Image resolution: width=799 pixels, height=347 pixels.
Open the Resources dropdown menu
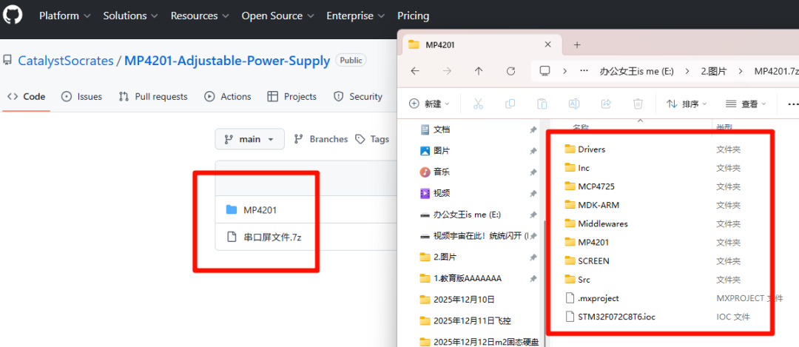tap(200, 16)
